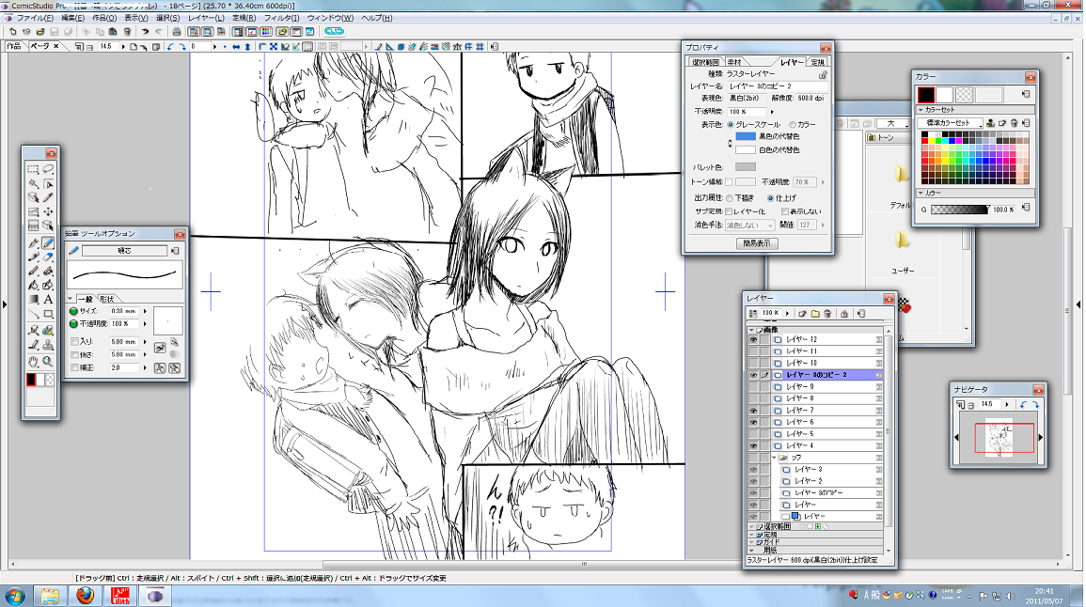
Task: Hide レイヤー 4 using its eye icon
Action: [753, 445]
